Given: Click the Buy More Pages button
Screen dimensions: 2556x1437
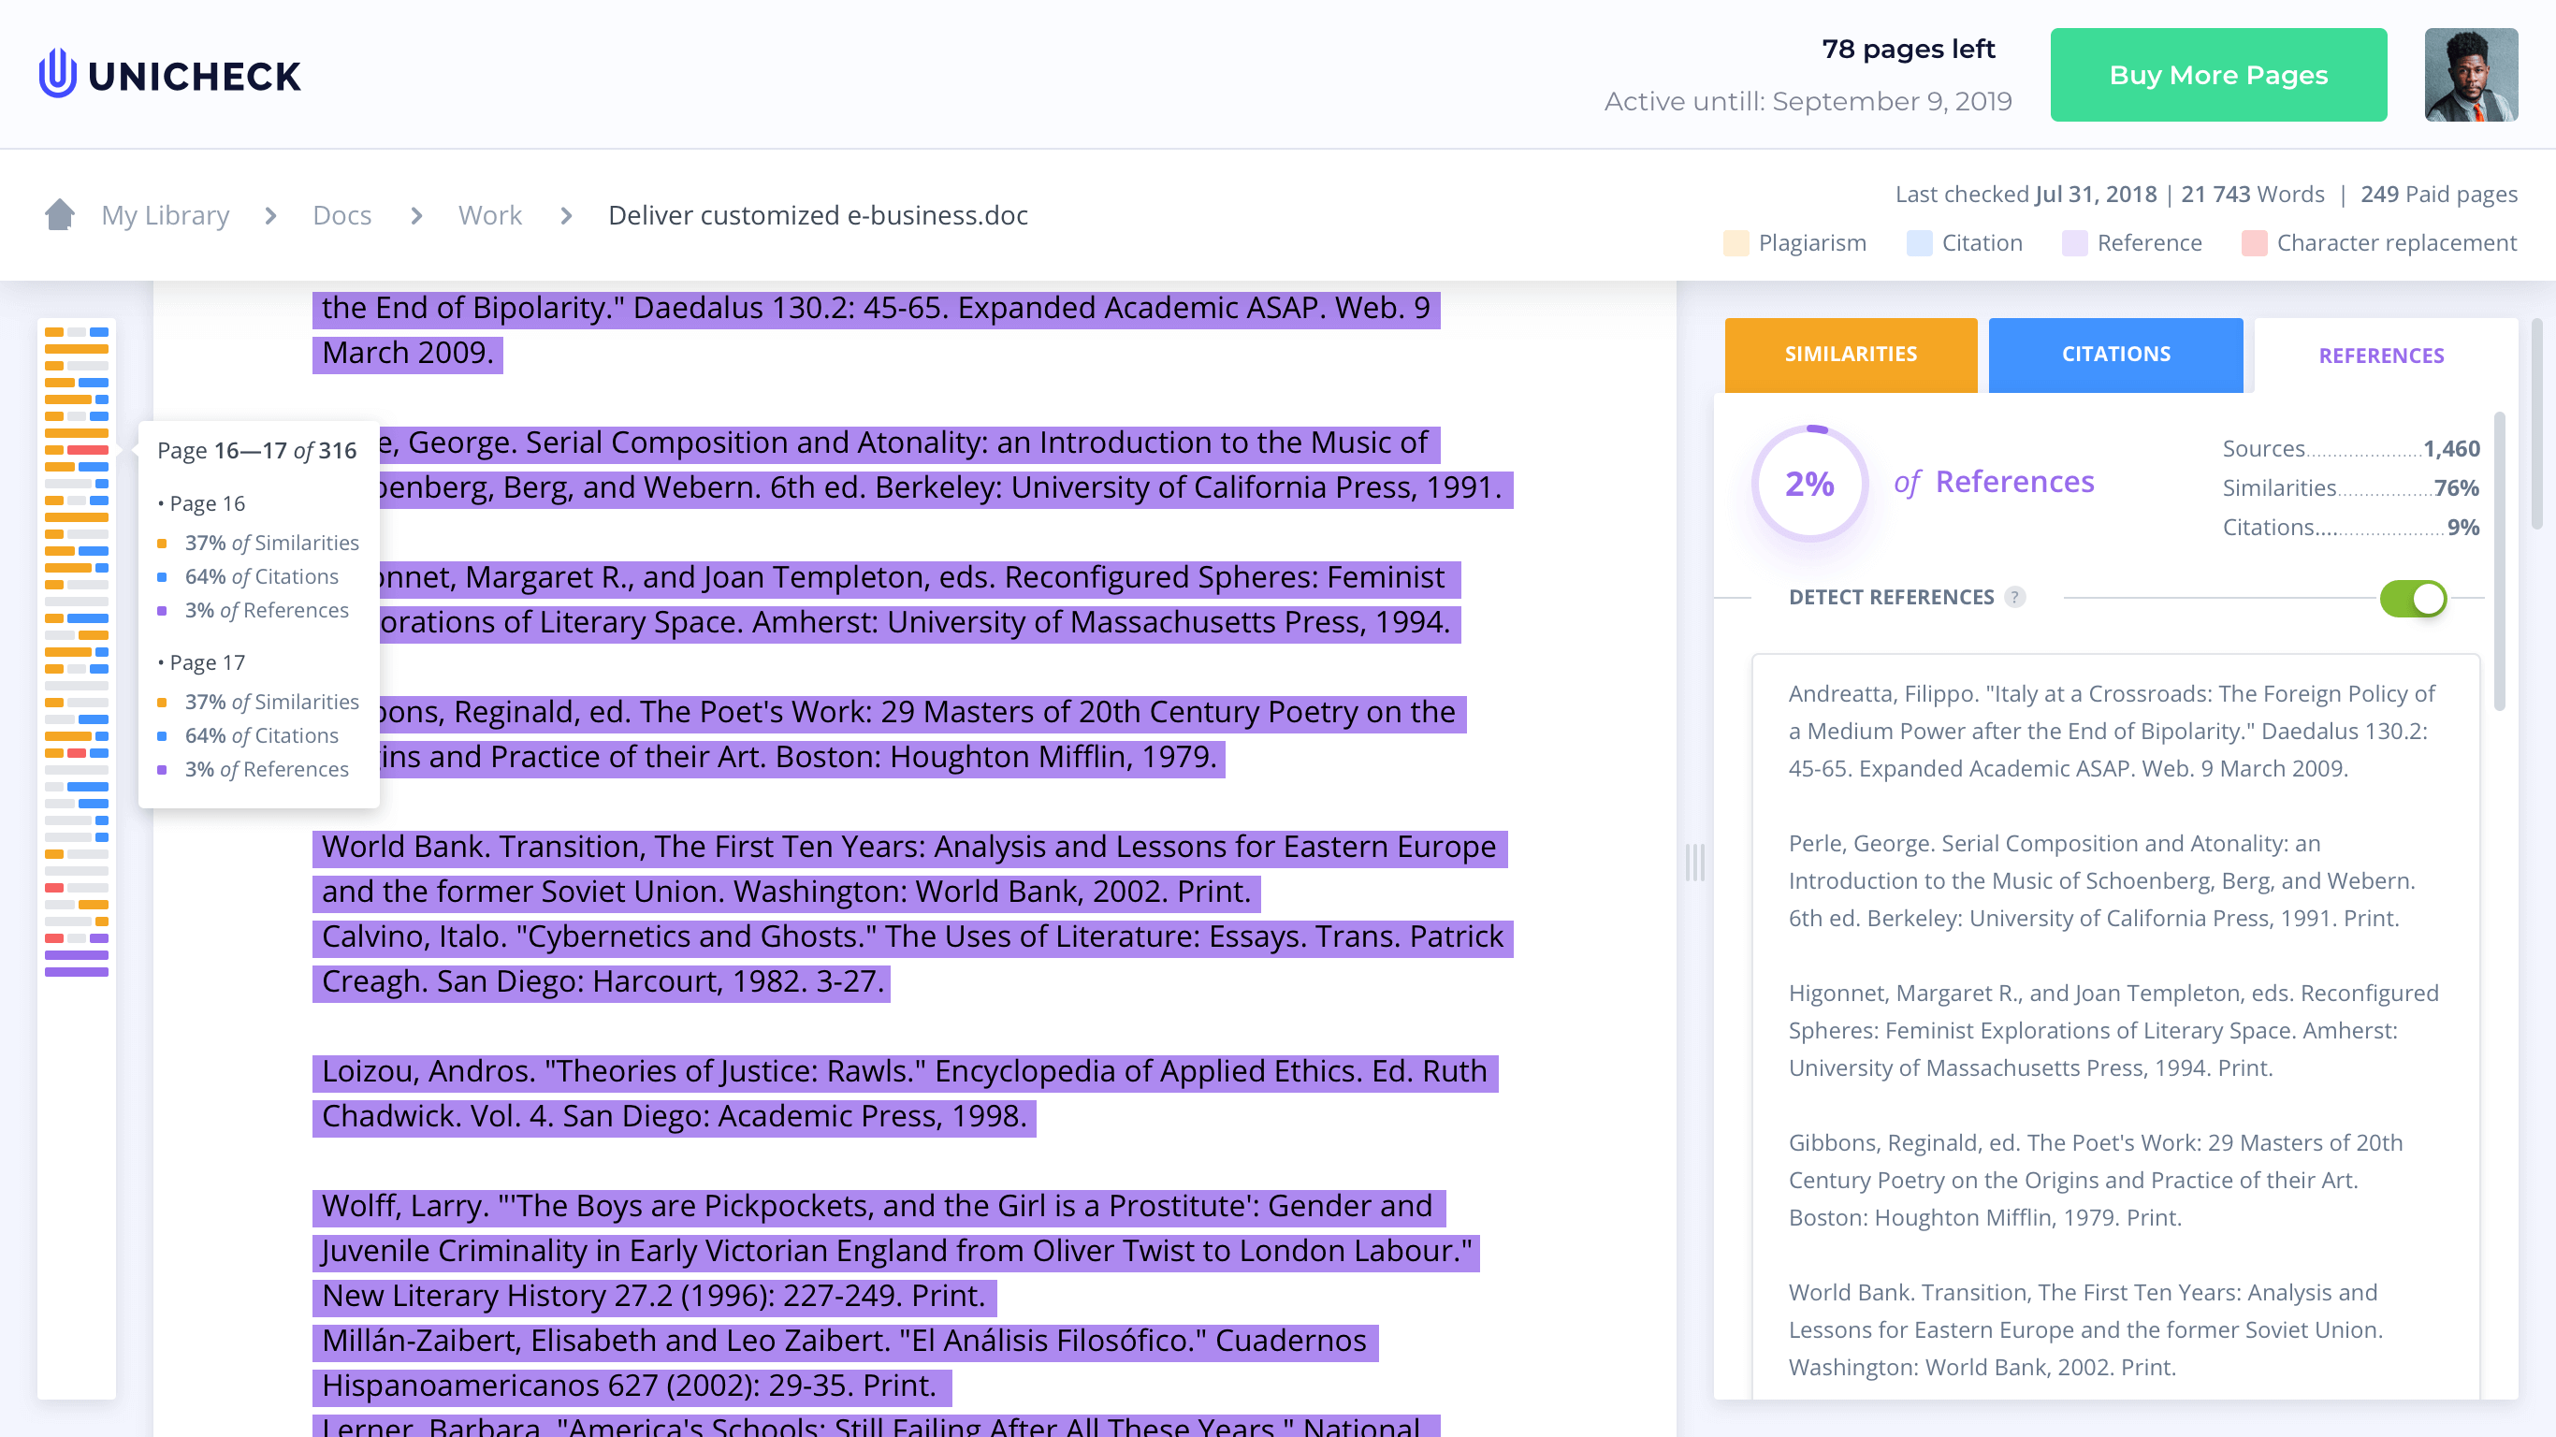Looking at the screenshot, I should coord(2218,75).
